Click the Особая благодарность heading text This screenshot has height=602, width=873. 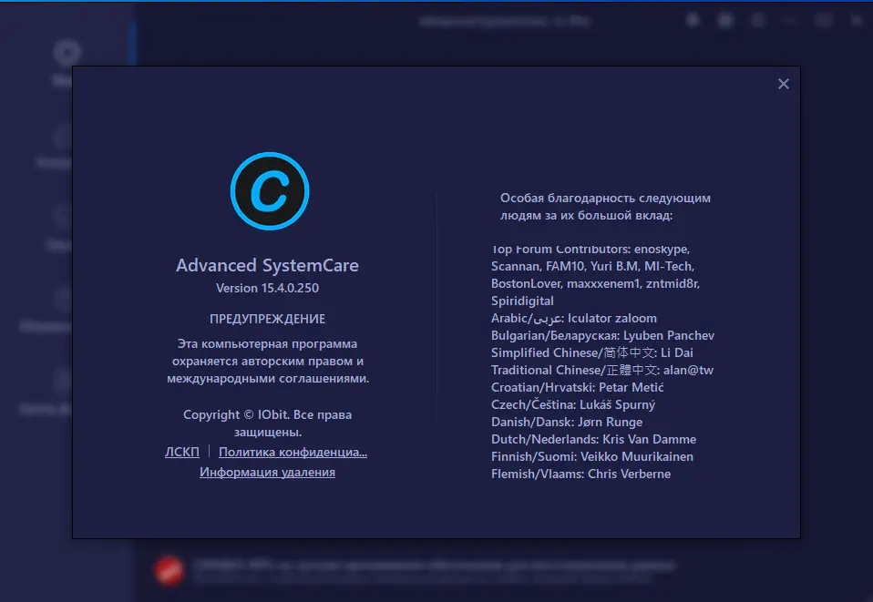pyautogui.click(x=605, y=207)
